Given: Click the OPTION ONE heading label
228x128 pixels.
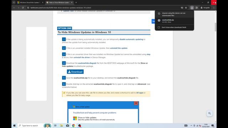Looking at the screenshot, I should (64, 28).
